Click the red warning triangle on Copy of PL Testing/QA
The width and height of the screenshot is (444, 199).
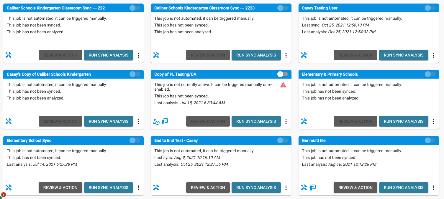click(x=283, y=85)
